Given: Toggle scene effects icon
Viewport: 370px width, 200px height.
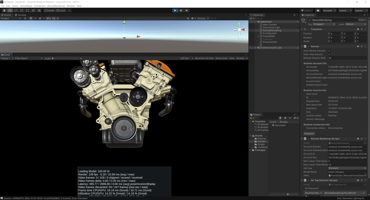Looking at the screenshot, I should coord(40,18).
